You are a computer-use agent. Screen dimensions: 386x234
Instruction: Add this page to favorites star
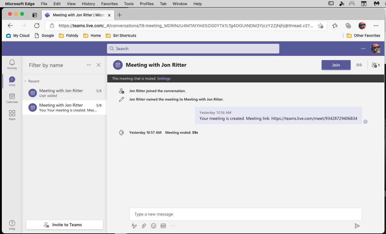(320, 26)
